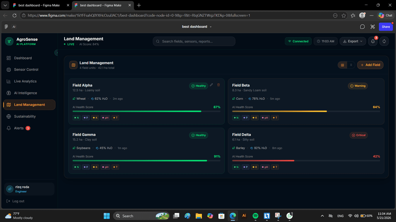Click the Connected status badge
This screenshot has width=396, height=222.
298,41
